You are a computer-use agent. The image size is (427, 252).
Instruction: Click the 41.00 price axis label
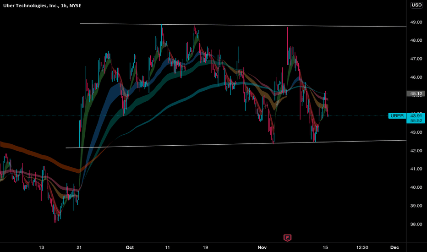click(x=416, y=169)
